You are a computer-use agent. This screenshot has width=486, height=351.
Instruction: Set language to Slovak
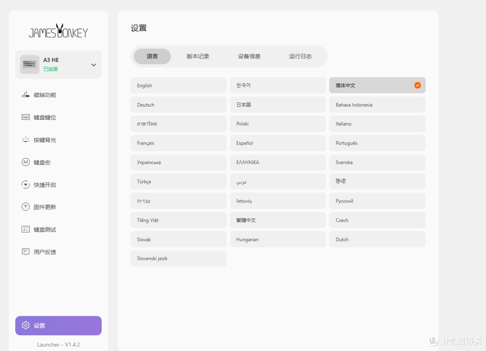pos(179,239)
